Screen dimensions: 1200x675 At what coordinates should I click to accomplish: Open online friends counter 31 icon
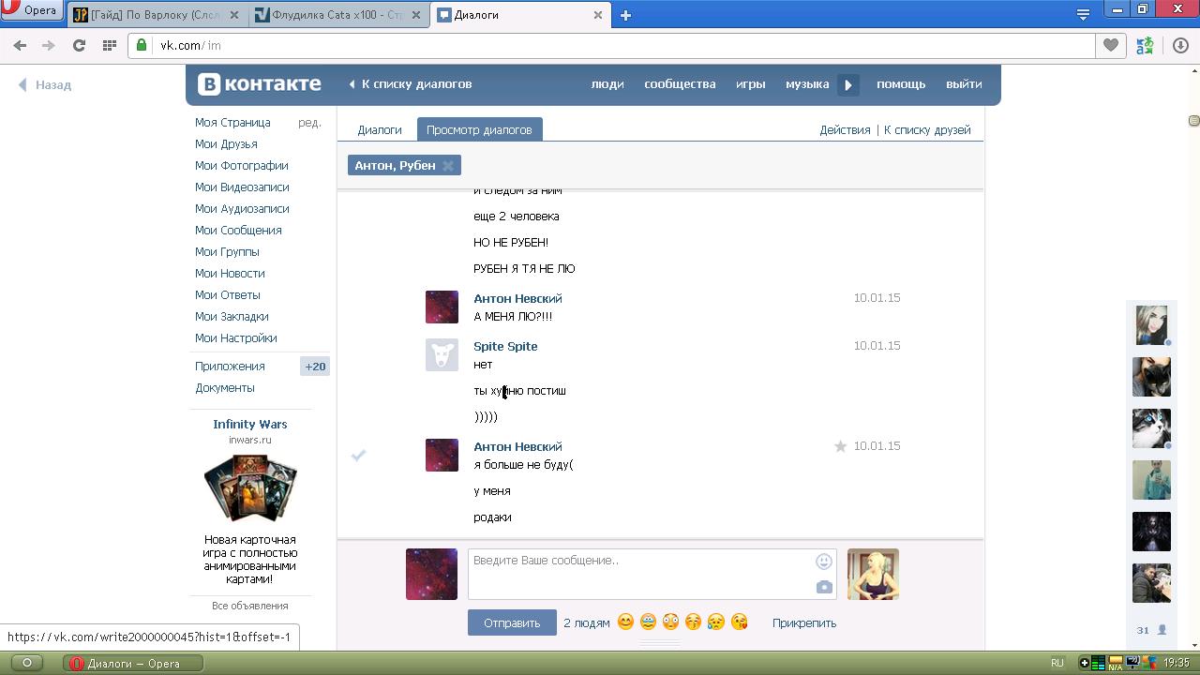(1151, 630)
